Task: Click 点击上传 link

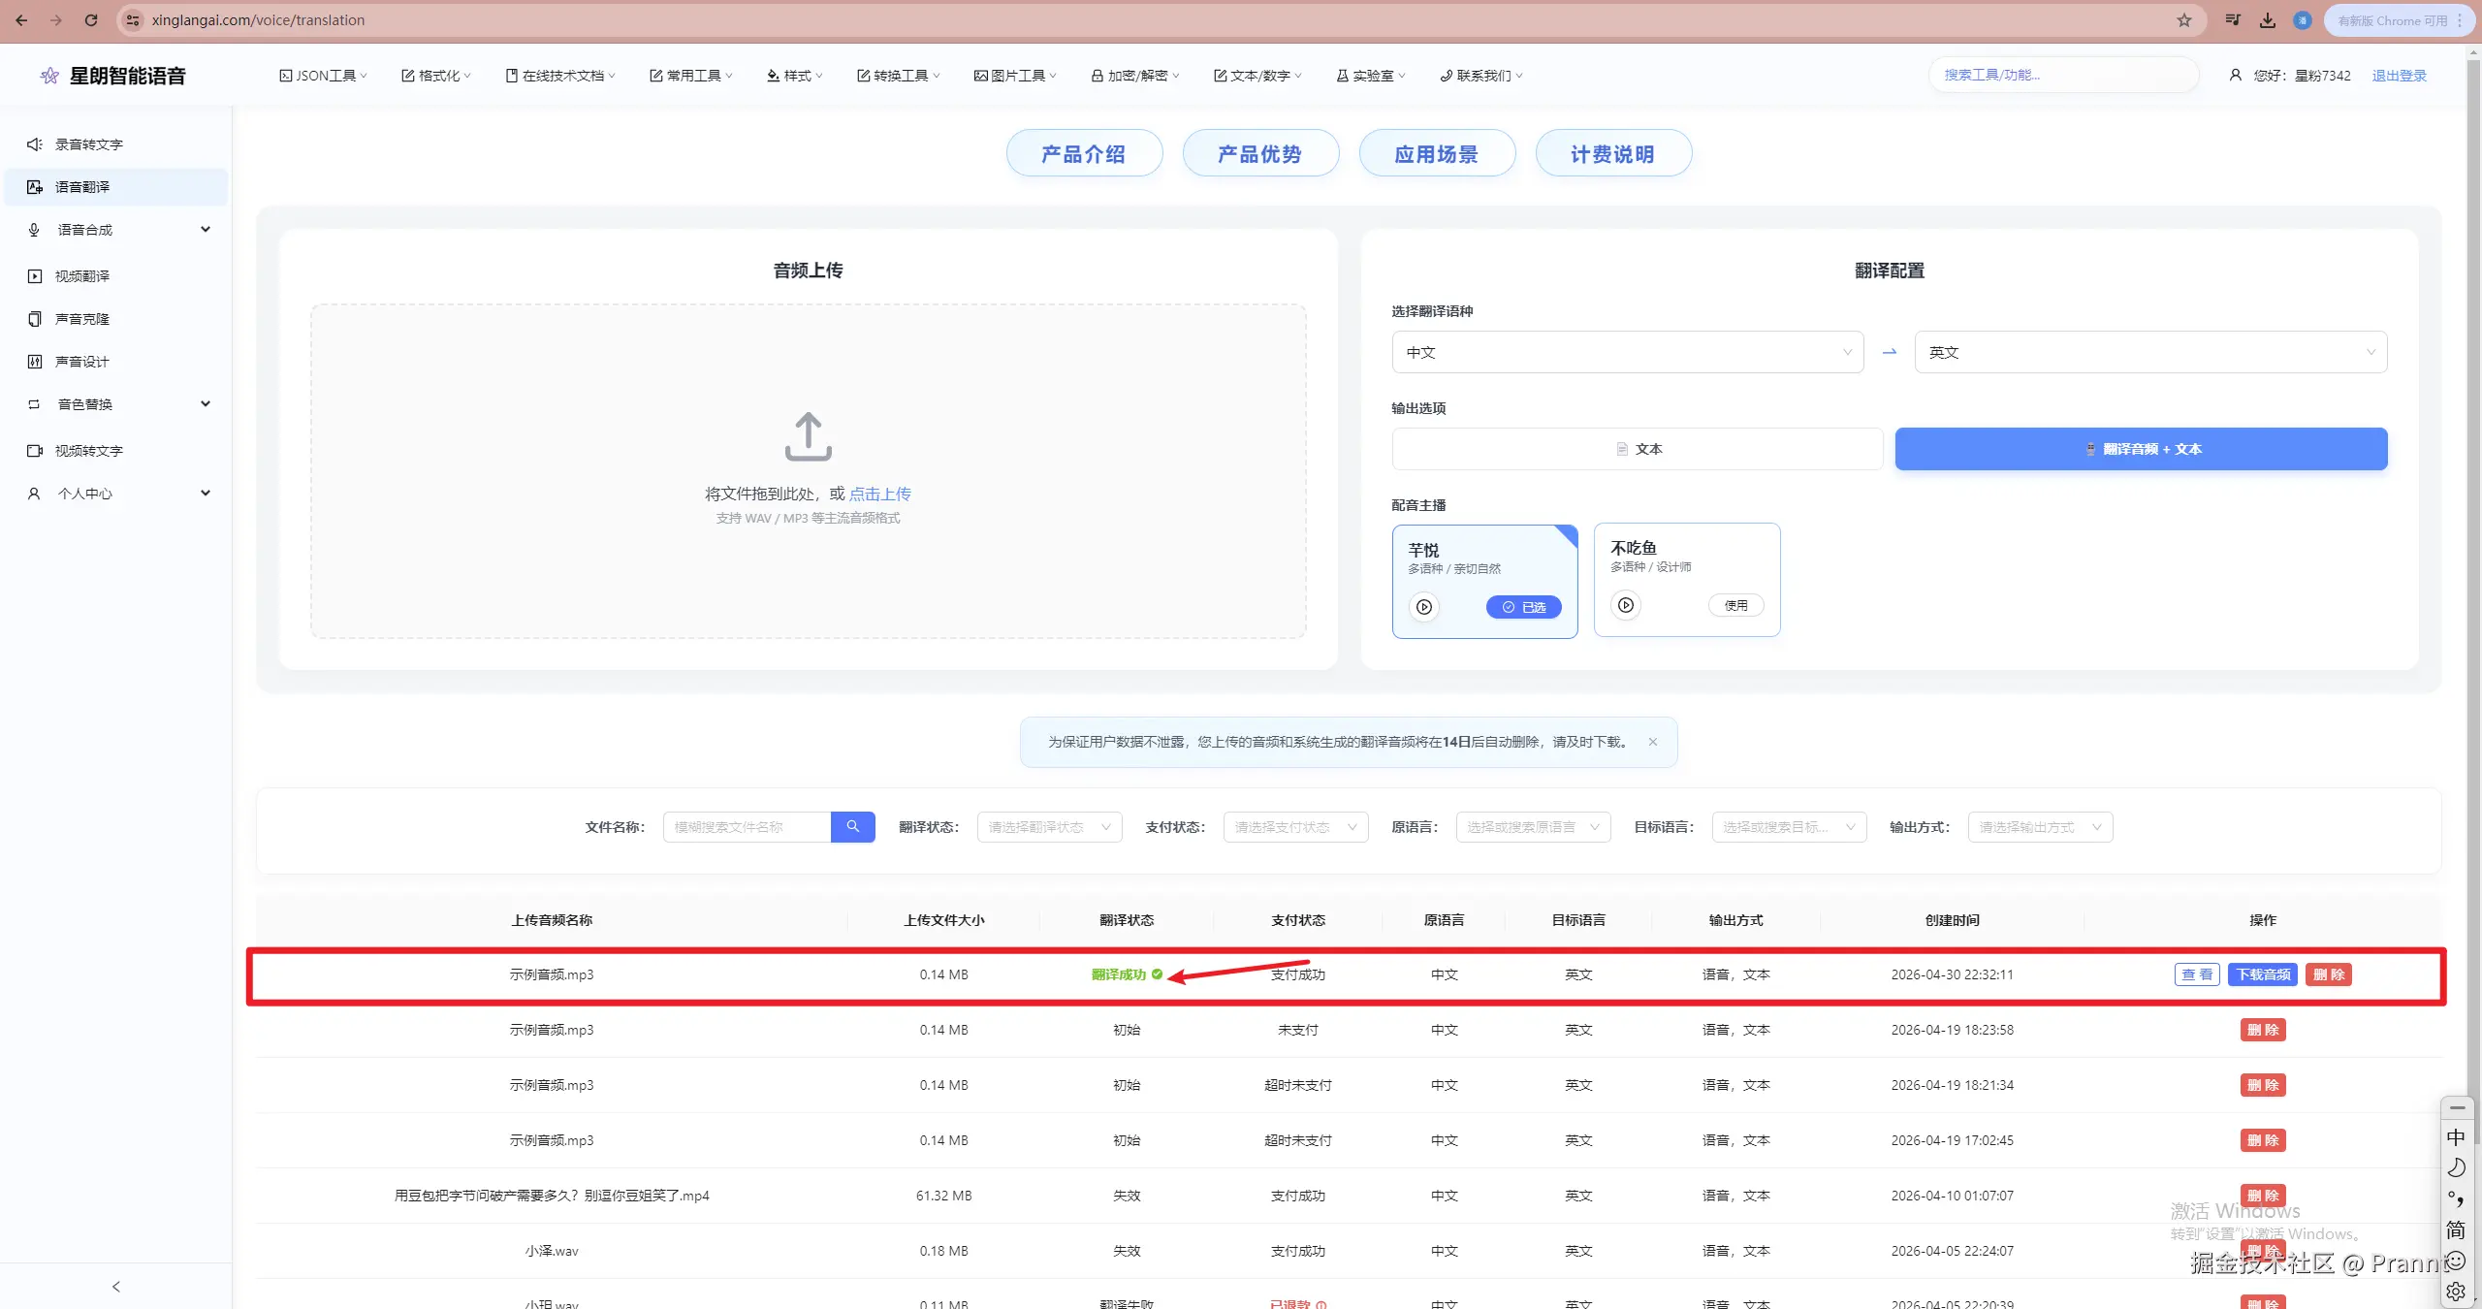Action: [x=880, y=494]
